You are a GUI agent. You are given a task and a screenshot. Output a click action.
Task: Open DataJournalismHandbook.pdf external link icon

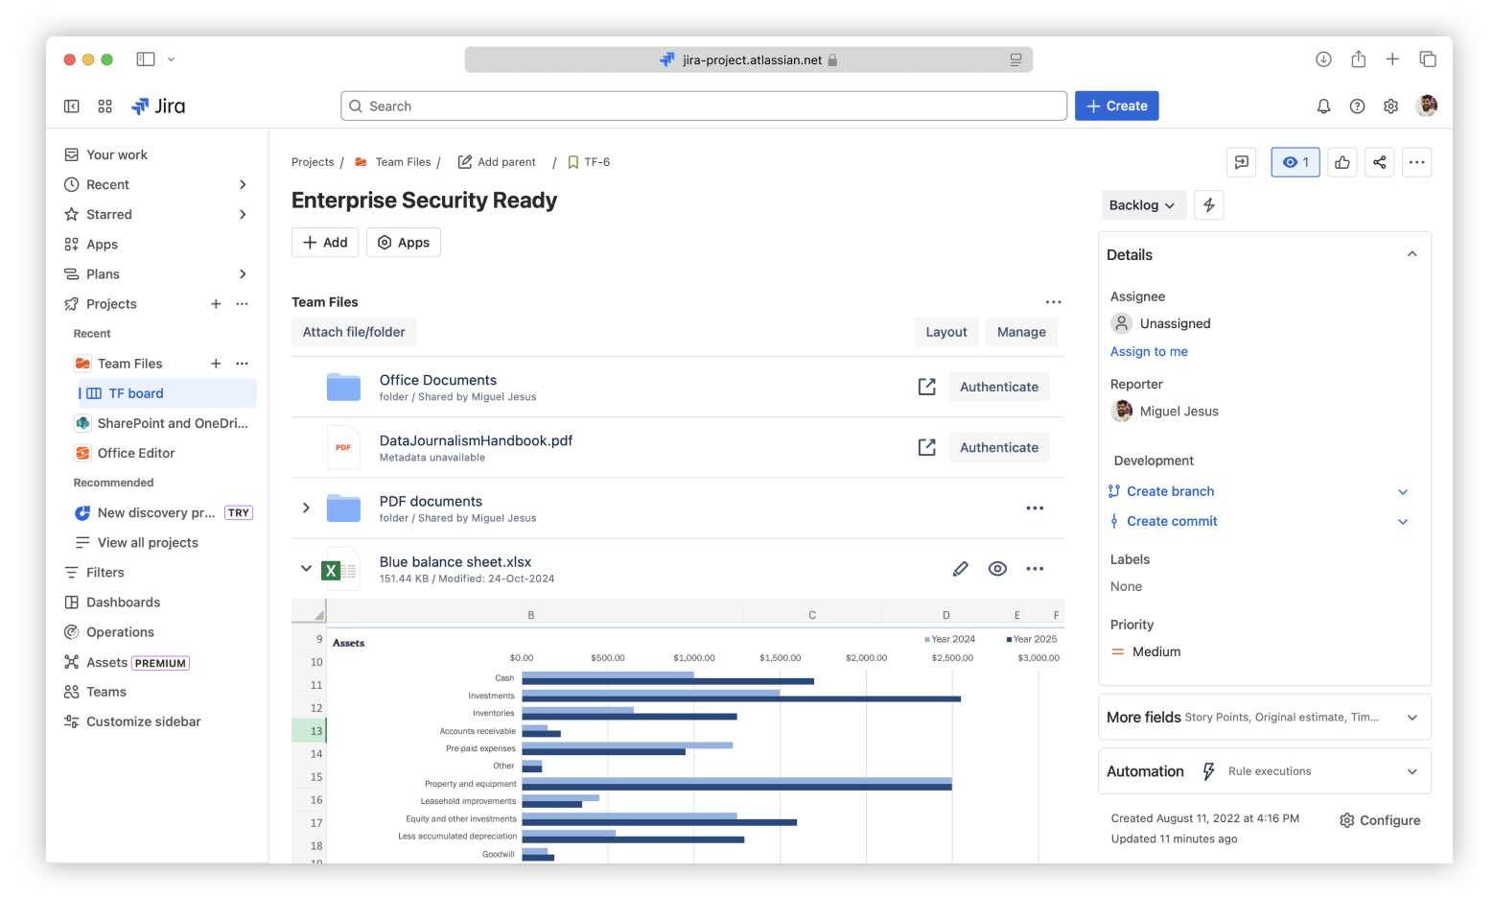926,447
